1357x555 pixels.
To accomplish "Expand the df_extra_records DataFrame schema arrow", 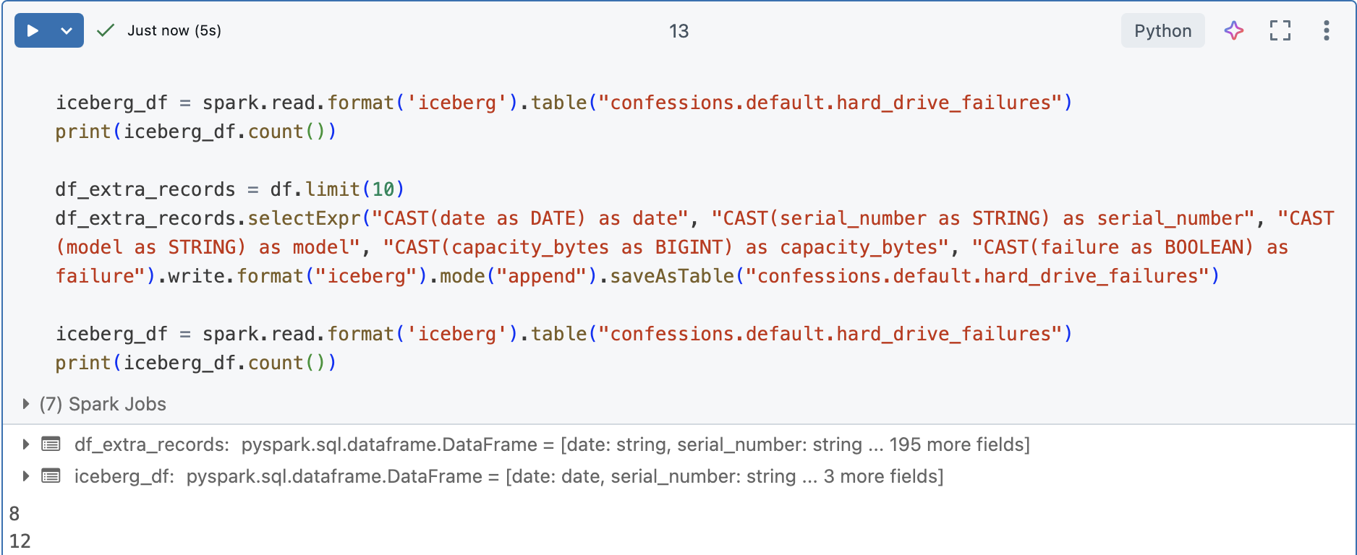I will (x=26, y=444).
